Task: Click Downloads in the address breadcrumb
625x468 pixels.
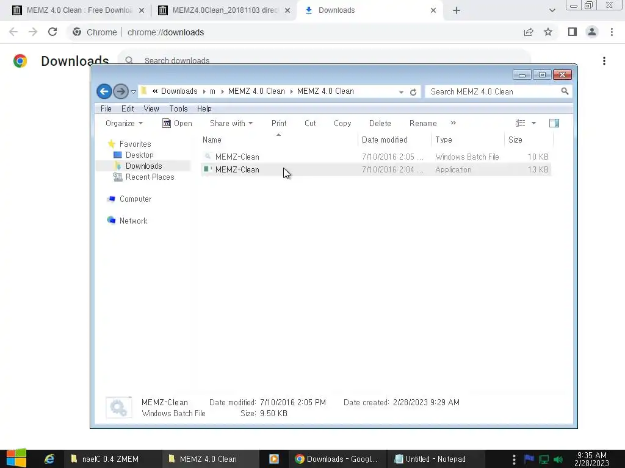Action: 179,91
